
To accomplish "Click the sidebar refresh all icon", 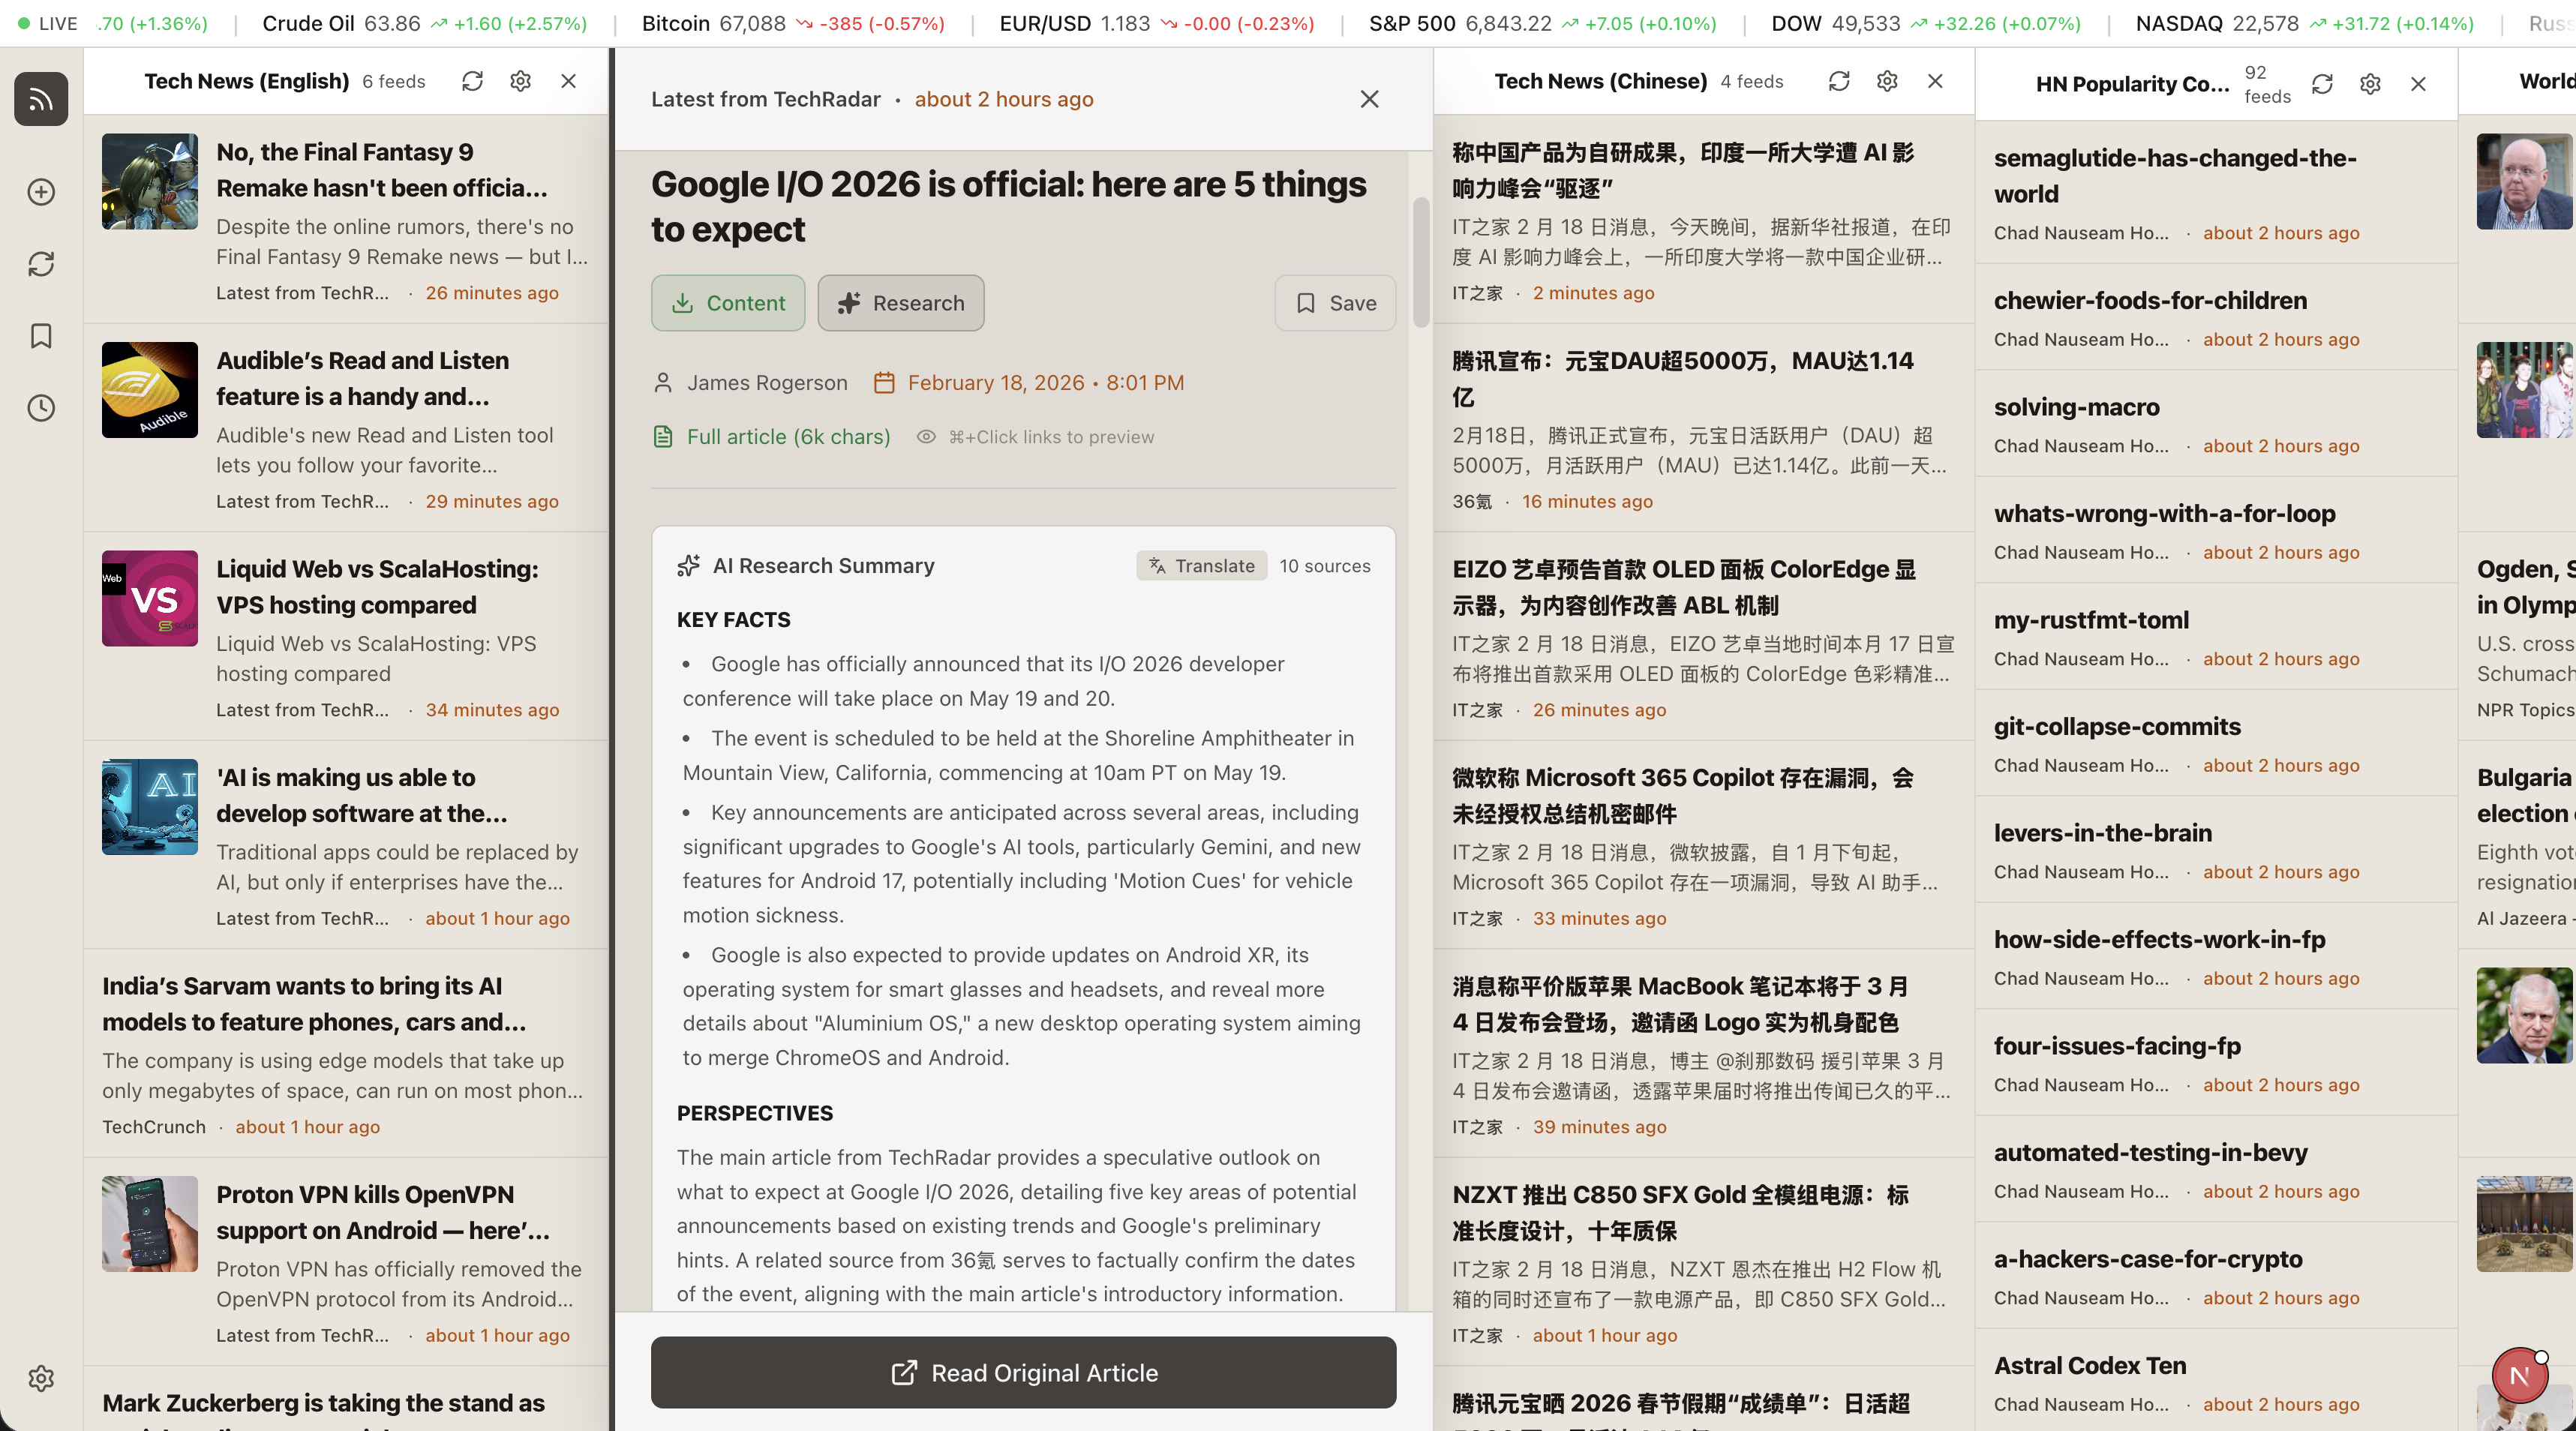I will click(41, 264).
